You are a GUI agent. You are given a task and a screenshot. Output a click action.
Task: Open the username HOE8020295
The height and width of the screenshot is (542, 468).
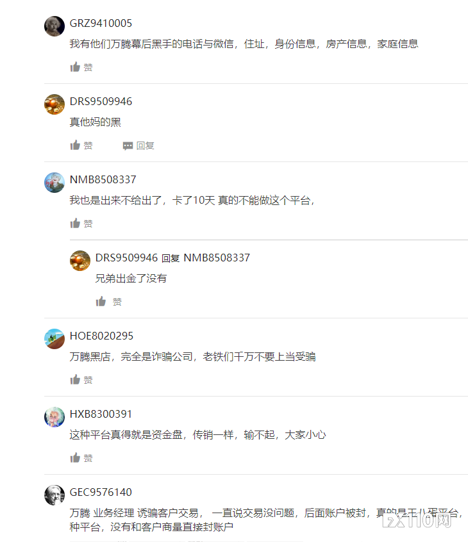pyautogui.click(x=101, y=336)
